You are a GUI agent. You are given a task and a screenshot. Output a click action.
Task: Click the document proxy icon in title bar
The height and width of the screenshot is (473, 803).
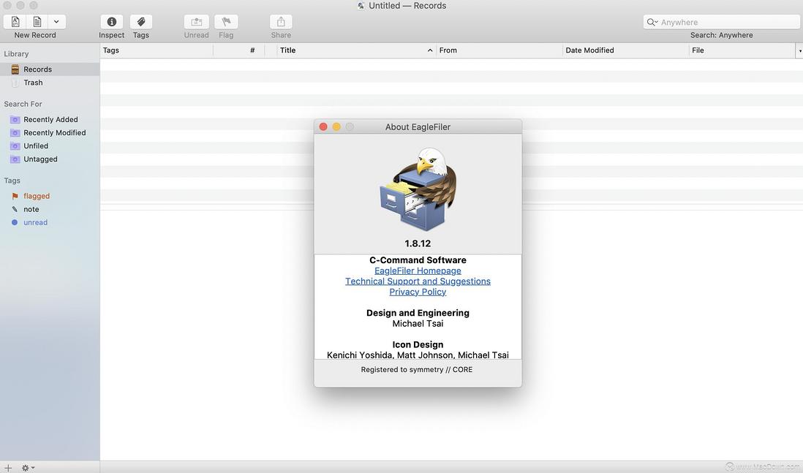pos(361,6)
